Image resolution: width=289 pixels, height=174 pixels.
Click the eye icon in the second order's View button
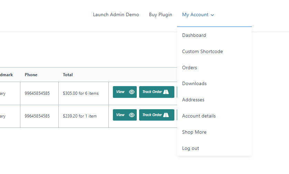point(132,115)
